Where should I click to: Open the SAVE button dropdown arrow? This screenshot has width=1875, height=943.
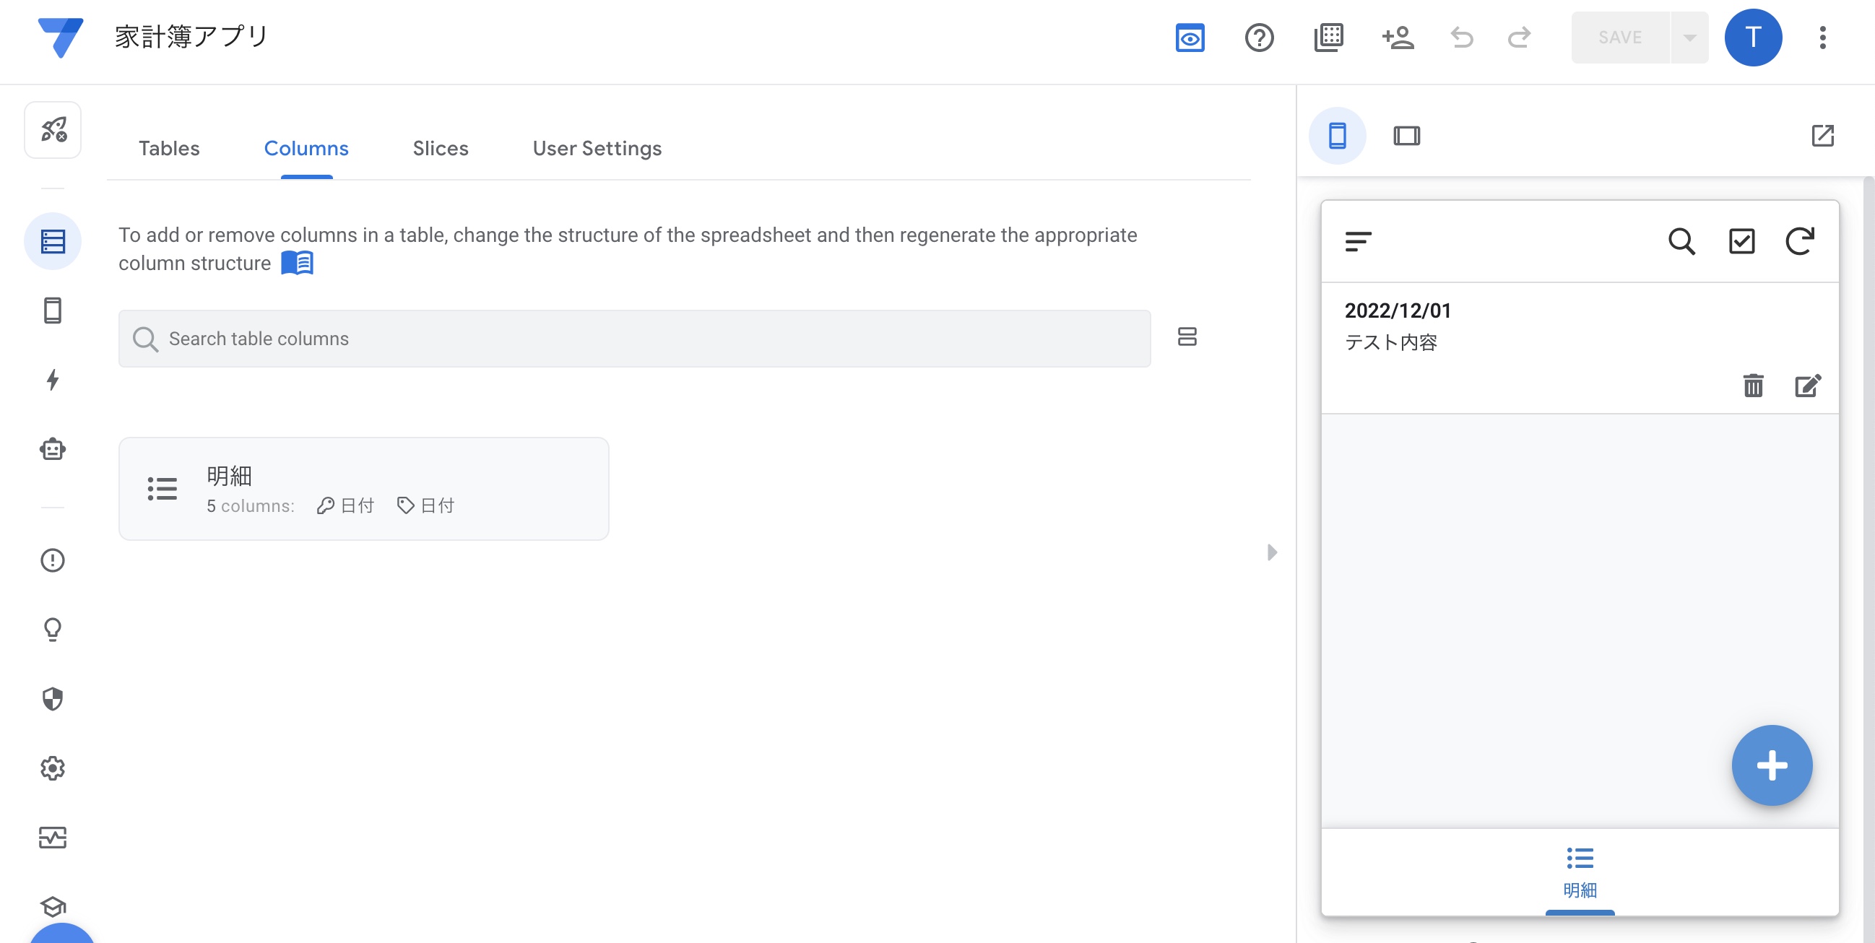[x=1689, y=37]
